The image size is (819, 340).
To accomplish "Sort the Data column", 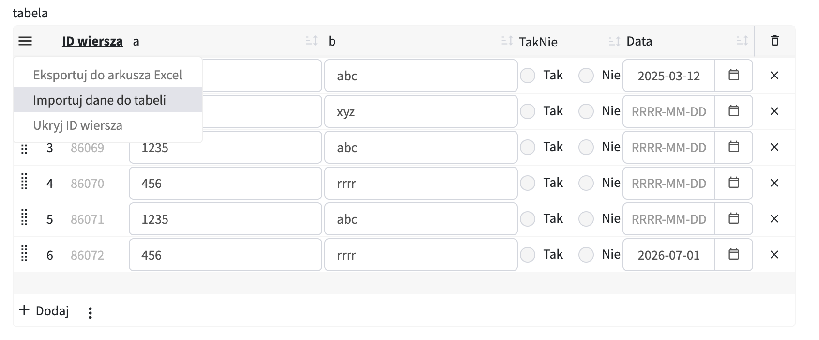I will point(742,41).
